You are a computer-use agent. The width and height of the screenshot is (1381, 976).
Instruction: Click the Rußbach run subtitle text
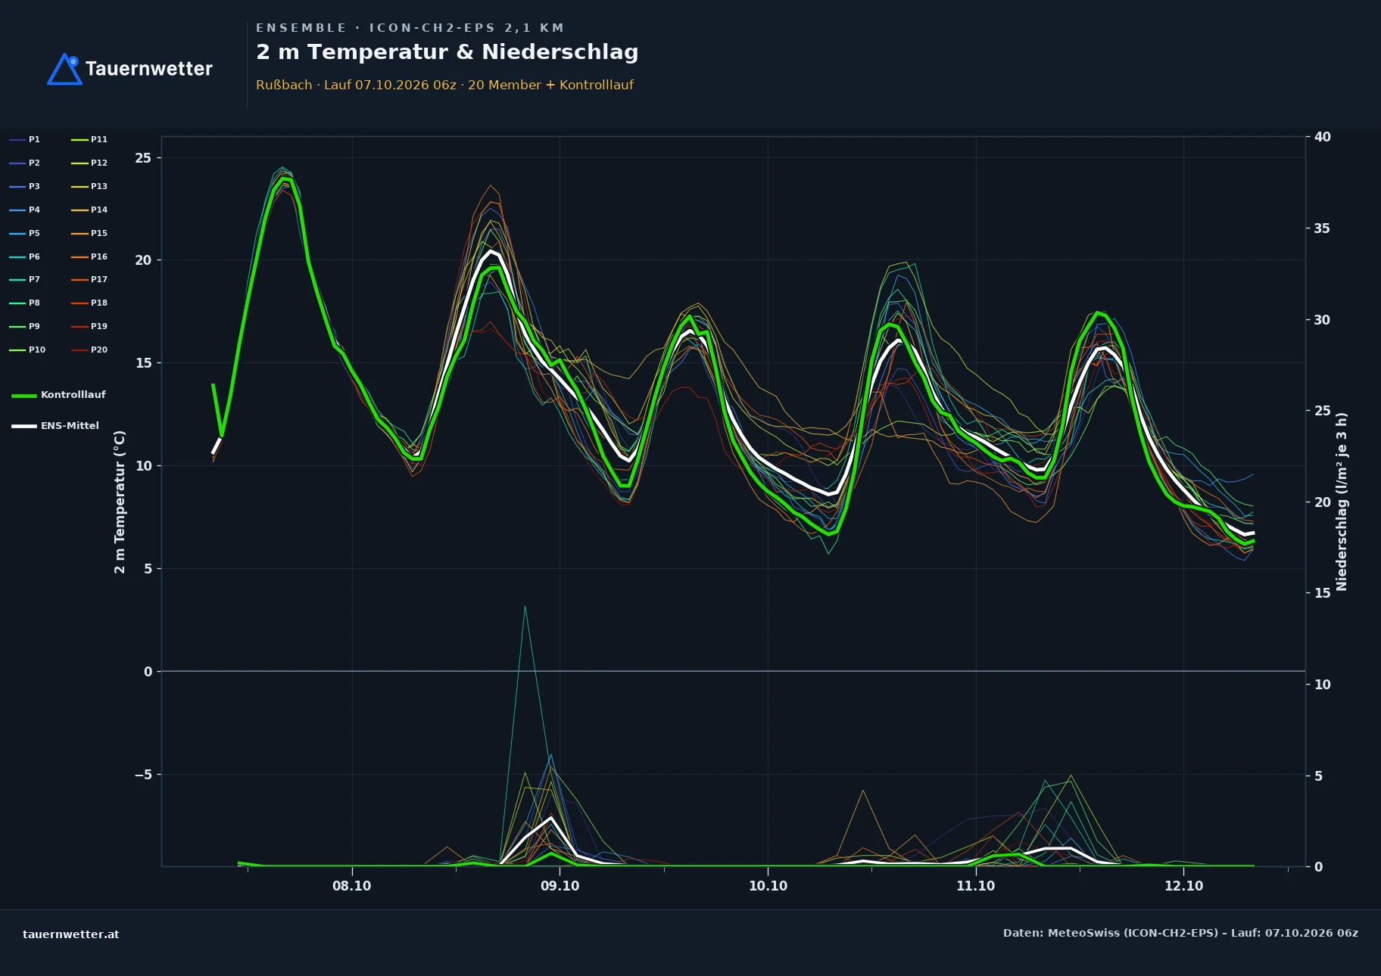444,85
